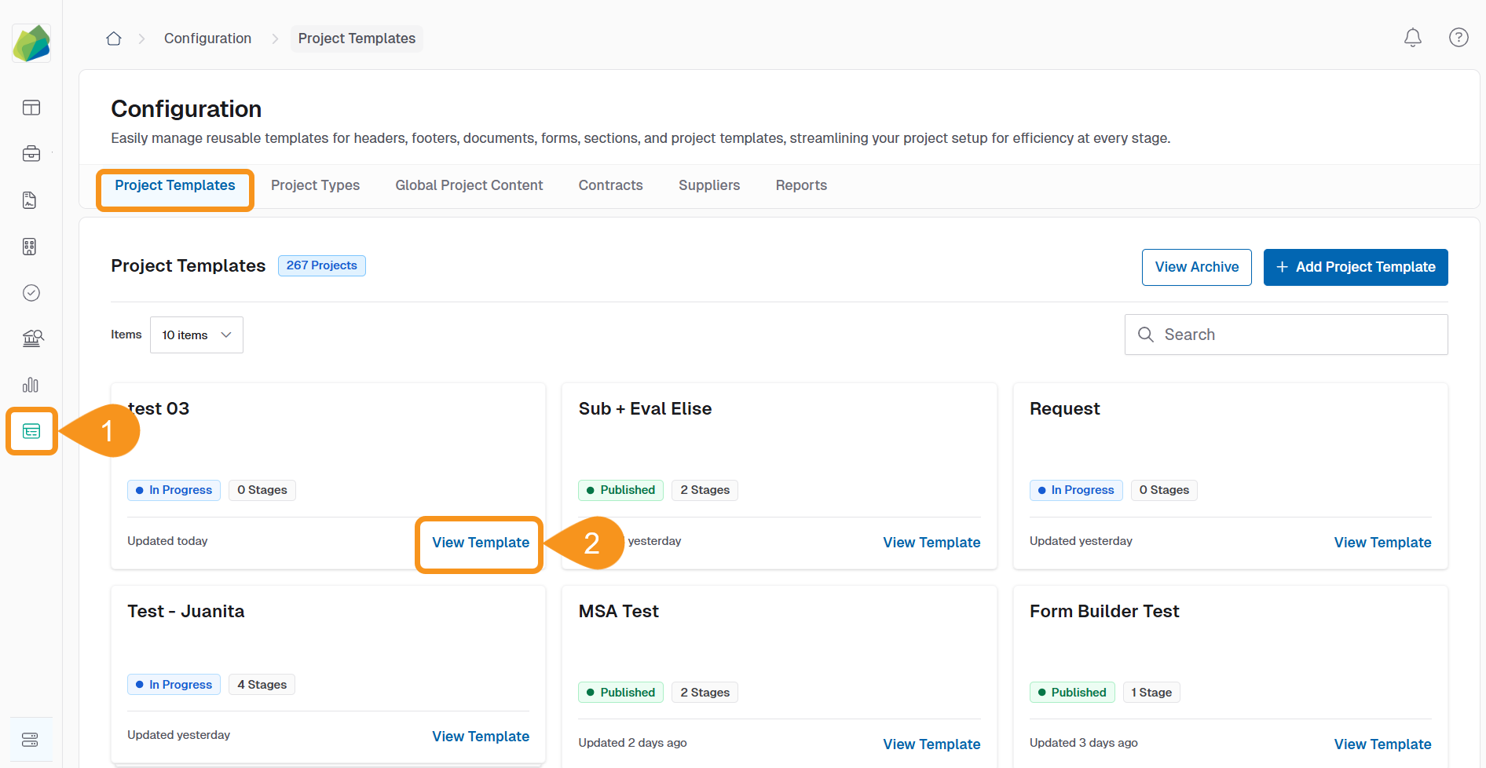Screen dimensions: 1486x768
Task: Open the notifications bell
Action: point(1413,38)
